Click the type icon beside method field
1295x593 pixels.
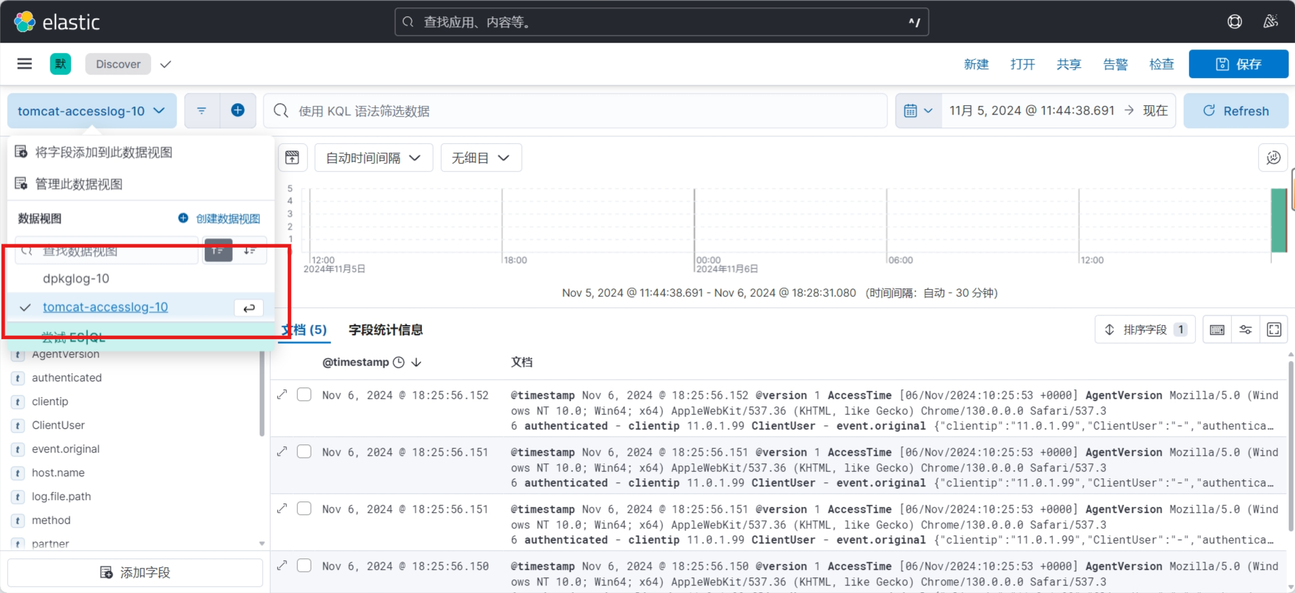[18, 520]
